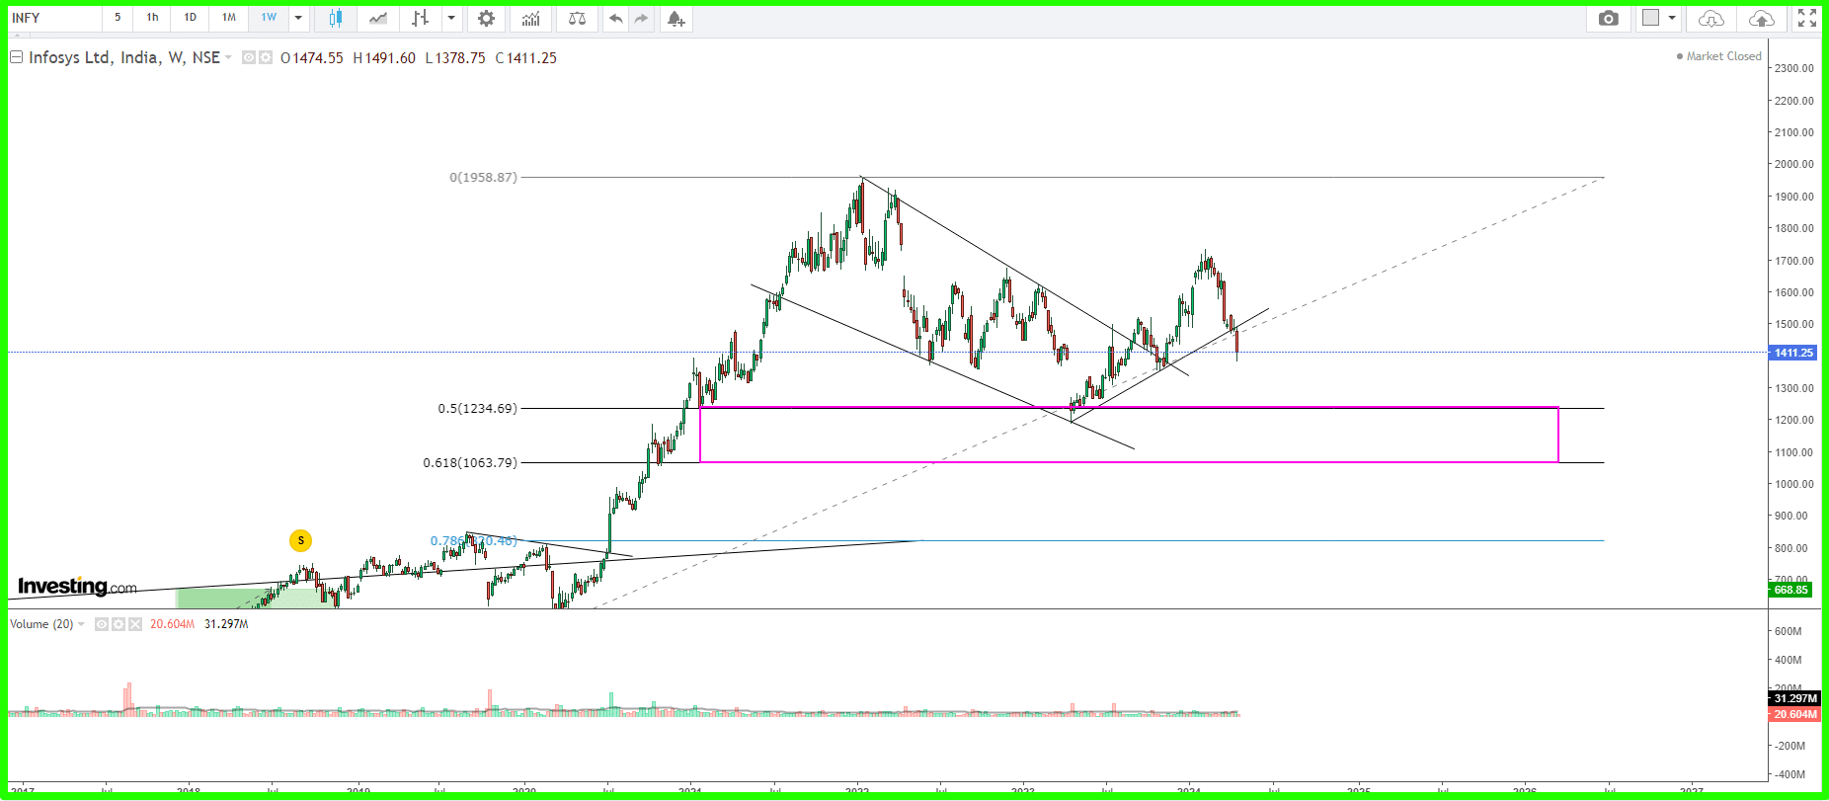Expand the Volume (20) dropdown arrow
The width and height of the screenshot is (1829, 801).
pos(81,624)
